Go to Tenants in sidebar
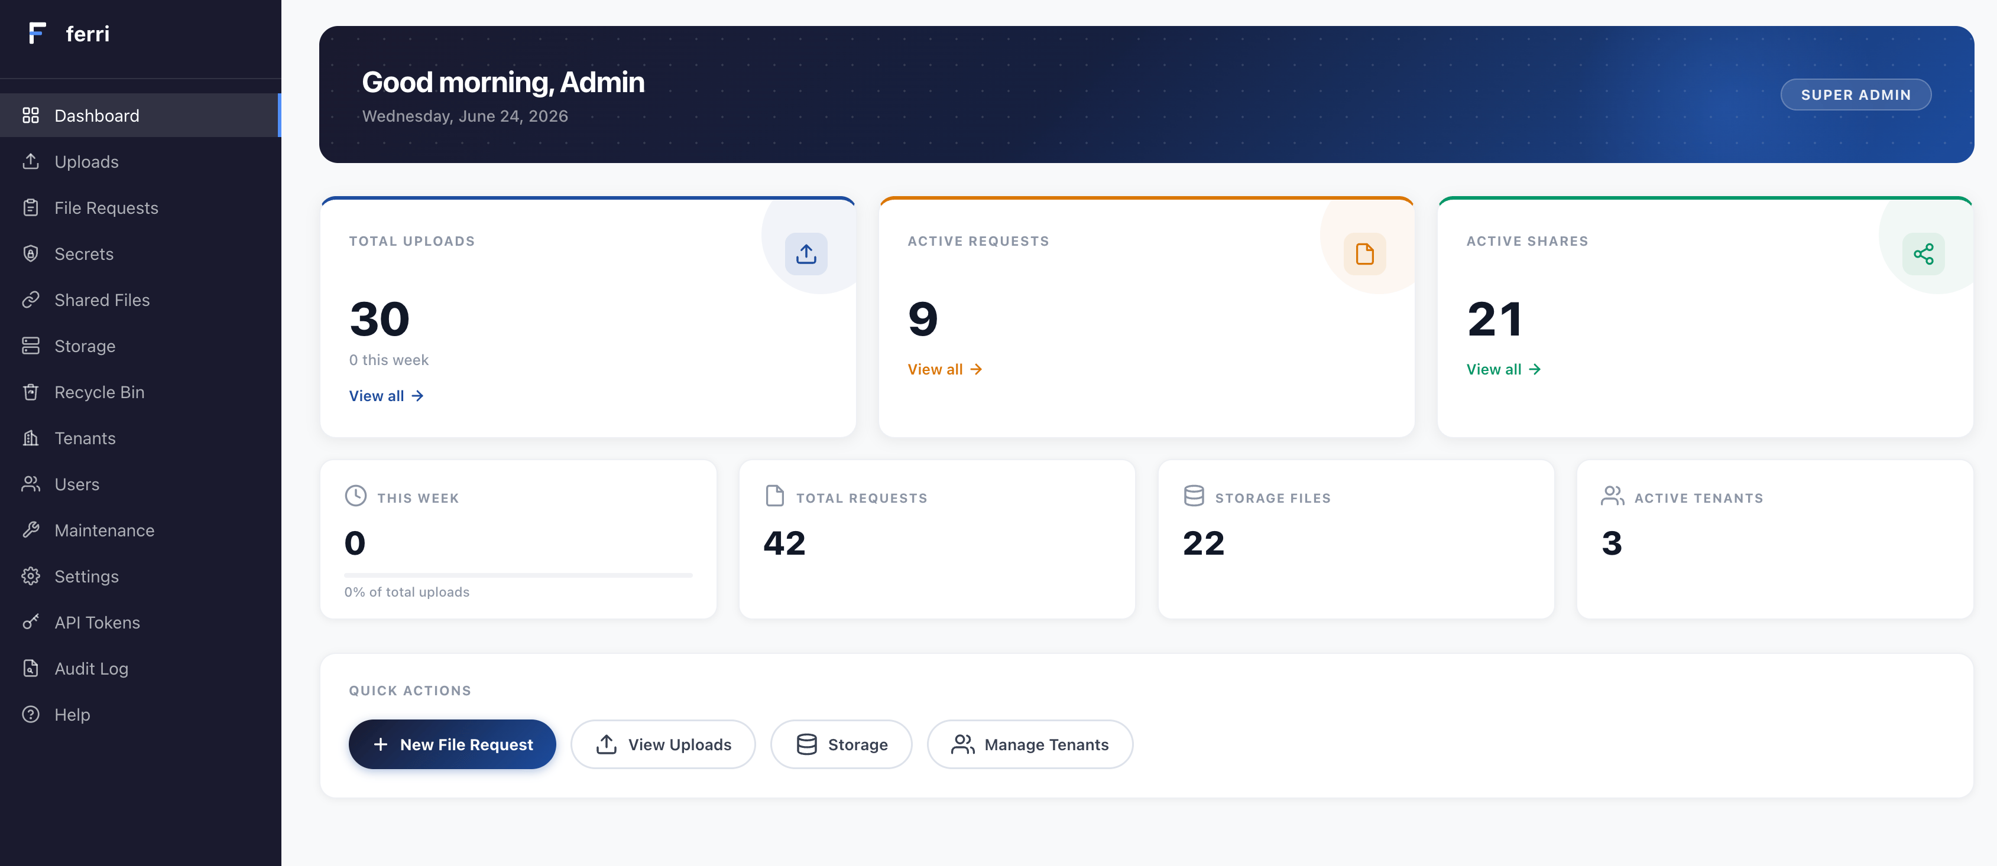 coord(140,438)
